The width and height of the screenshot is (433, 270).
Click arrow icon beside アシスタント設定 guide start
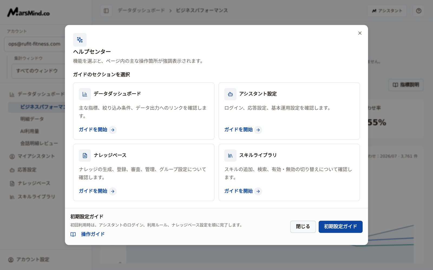tap(258, 130)
